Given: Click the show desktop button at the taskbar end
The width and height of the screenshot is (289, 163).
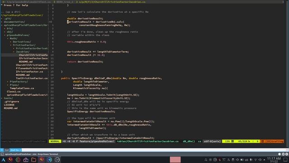Looking at the screenshot, I should (x=285, y=160).
